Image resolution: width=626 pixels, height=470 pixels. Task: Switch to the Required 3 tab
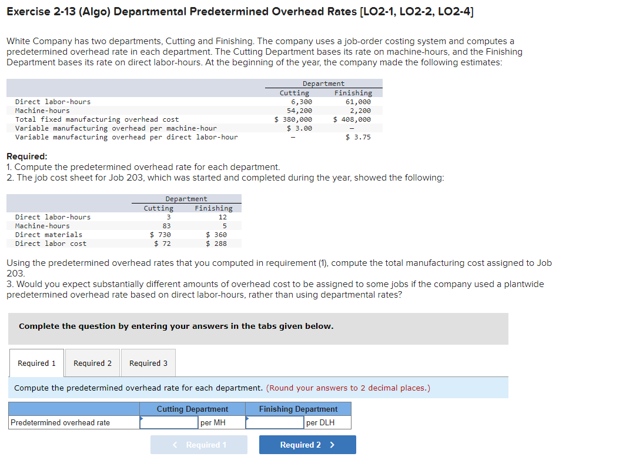pos(149,363)
